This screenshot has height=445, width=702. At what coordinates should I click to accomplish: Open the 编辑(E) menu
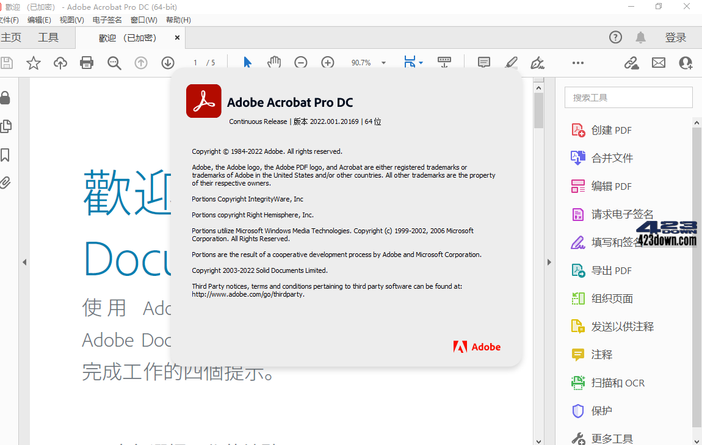[39, 20]
